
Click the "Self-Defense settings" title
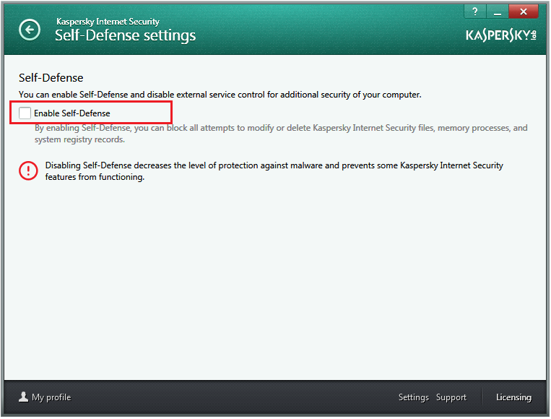(126, 36)
